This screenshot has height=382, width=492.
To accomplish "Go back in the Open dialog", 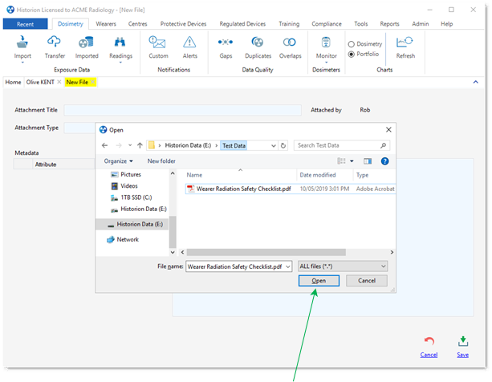I will pyautogui.click(x=105, y=145).
